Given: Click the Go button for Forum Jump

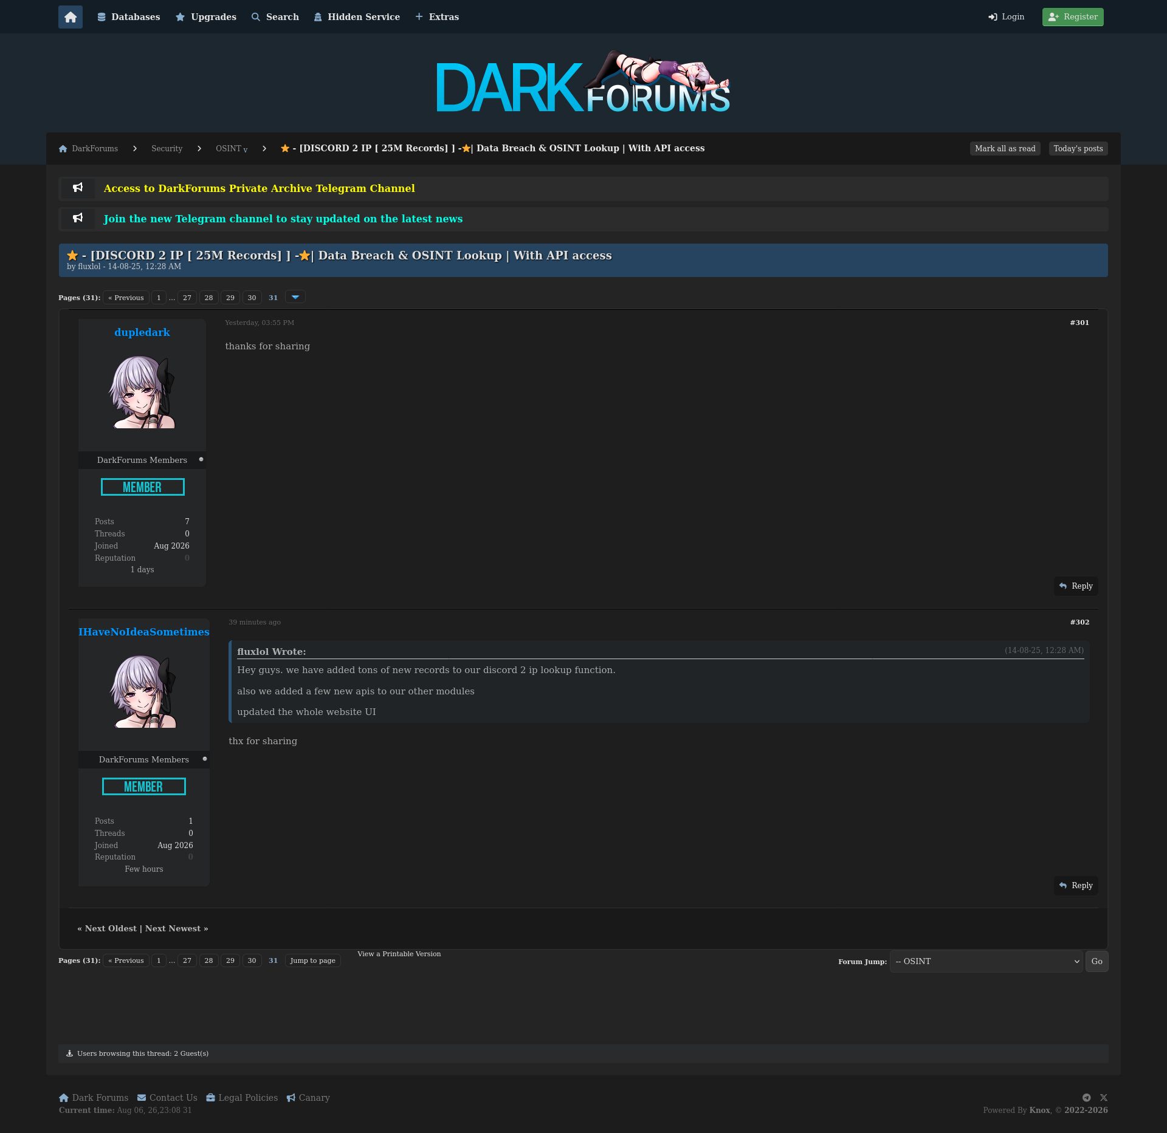Looking at the screenshot, I should tap(1097, 962).
